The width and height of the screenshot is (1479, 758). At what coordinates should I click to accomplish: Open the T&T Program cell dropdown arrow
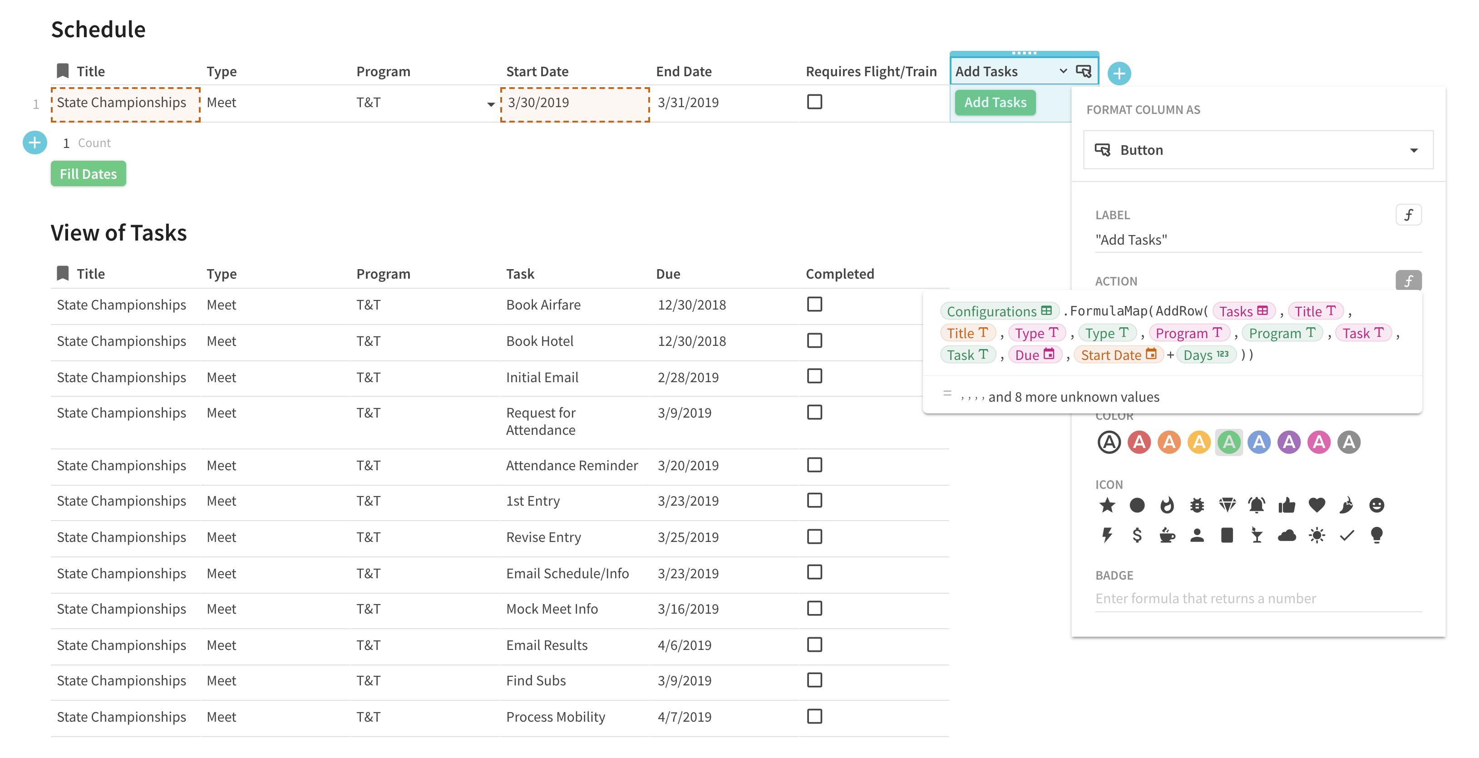click(x=490, y=104)
